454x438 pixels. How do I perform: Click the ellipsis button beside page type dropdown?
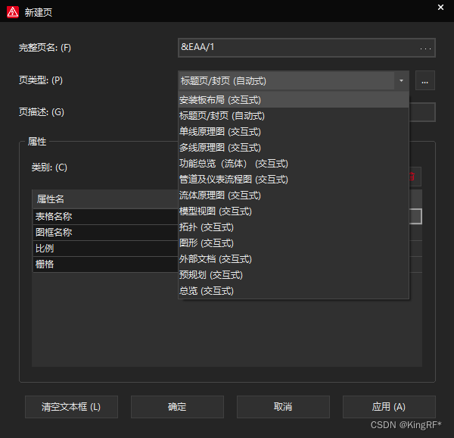(x=425, y=80)
